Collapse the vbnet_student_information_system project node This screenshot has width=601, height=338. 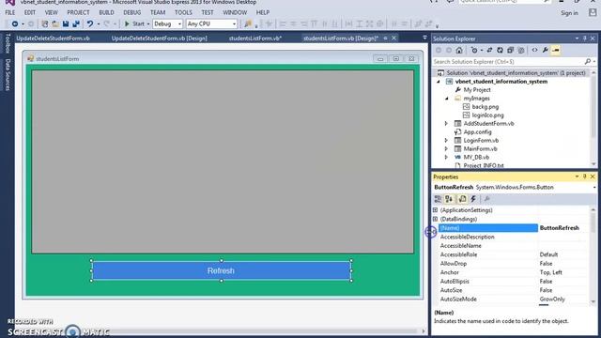[x=439, y=82]
